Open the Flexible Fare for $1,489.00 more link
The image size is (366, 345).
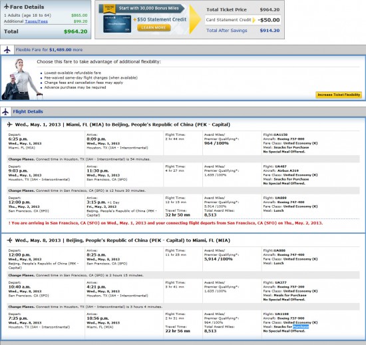pos(49,50)
